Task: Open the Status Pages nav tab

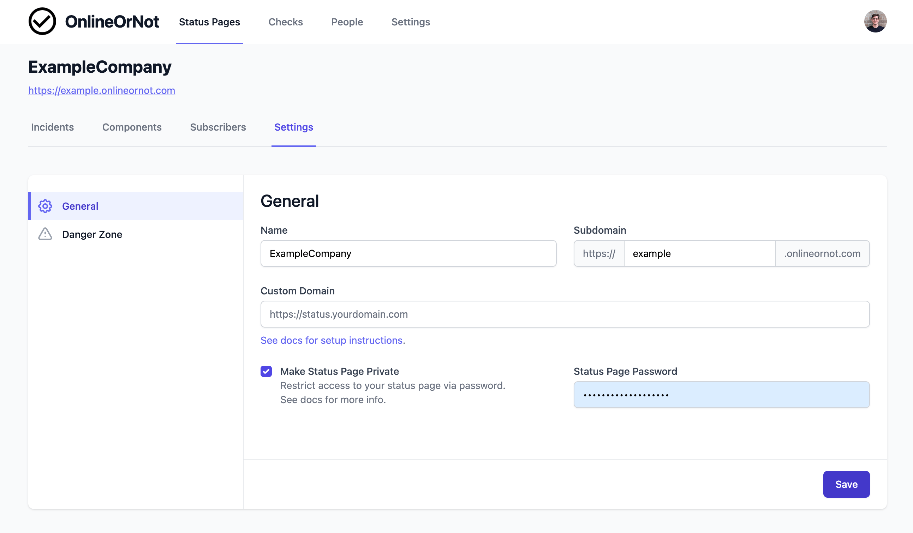Action: tap(209, 22)
